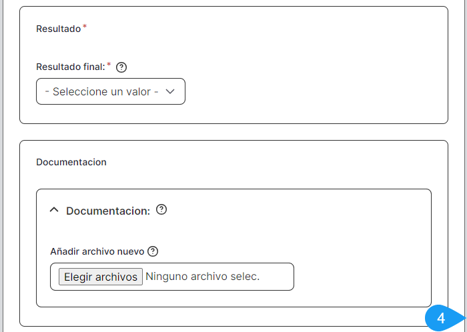
Task: Click red asterisk after "Resultado final:"
Action: (x=109, y=65)
